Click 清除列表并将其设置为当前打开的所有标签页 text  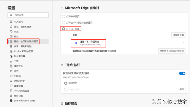point(94,51)
